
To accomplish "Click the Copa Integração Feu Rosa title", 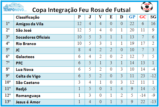I will pos(81,10).
